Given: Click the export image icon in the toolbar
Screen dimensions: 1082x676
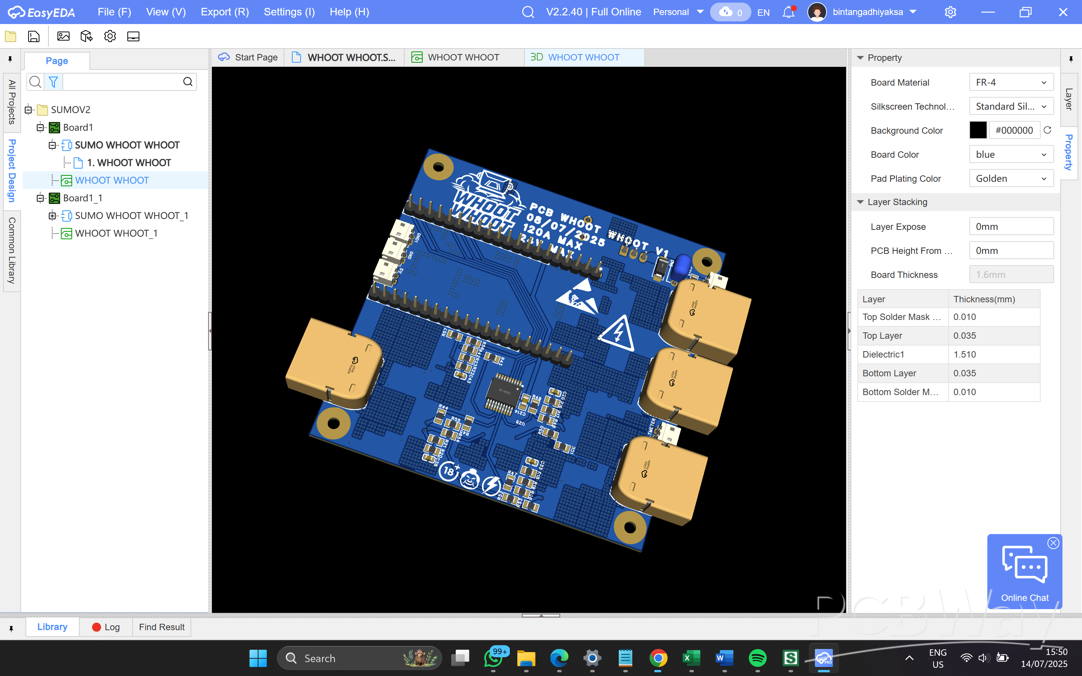Looking at the screenshot, I should (63, 36).
